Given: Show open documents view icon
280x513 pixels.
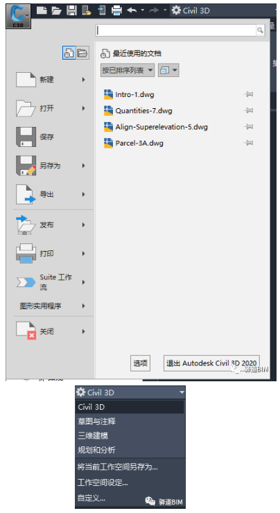Looking at the screenshot, I should (x=82, y=53).
